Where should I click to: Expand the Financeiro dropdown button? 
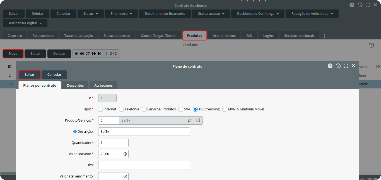coord(121,13)
